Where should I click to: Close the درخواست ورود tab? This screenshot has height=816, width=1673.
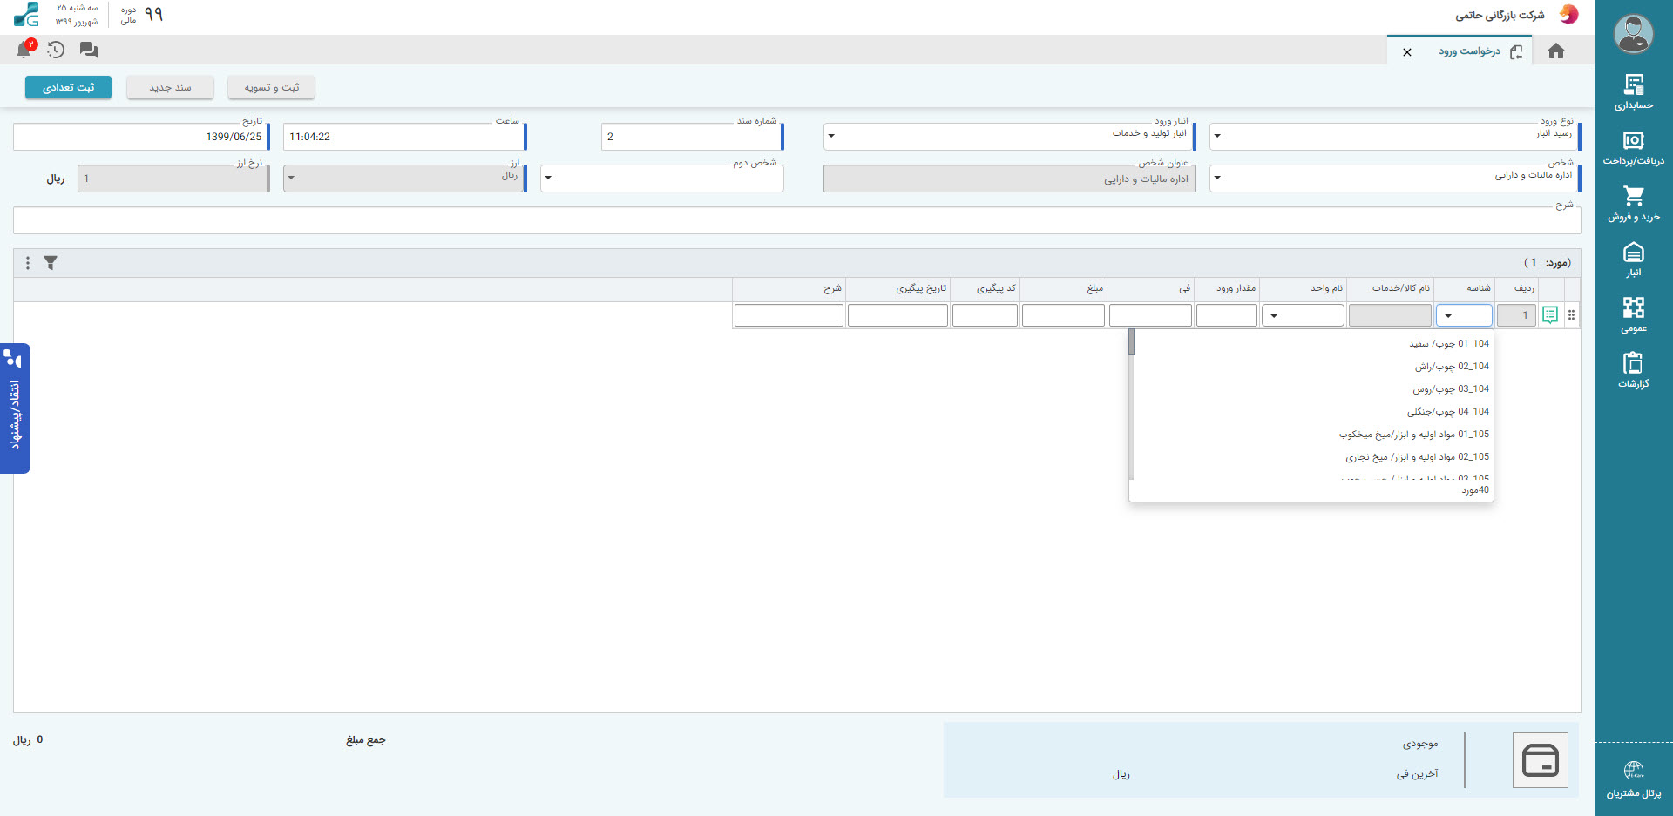tap(1407, 52)
